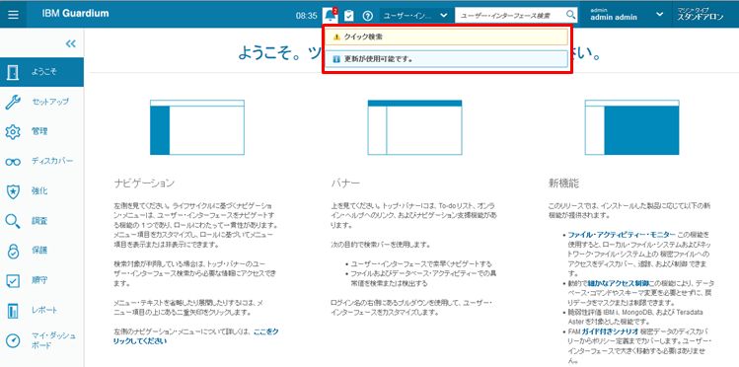
Task: Open the ディスカバー menu item
Action: (x=42, y=162)
